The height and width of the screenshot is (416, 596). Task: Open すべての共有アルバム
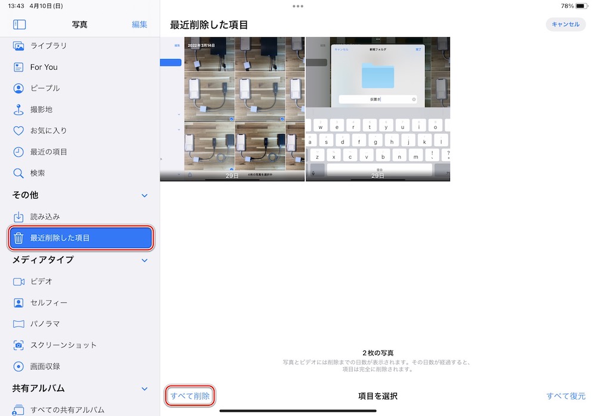80,410
